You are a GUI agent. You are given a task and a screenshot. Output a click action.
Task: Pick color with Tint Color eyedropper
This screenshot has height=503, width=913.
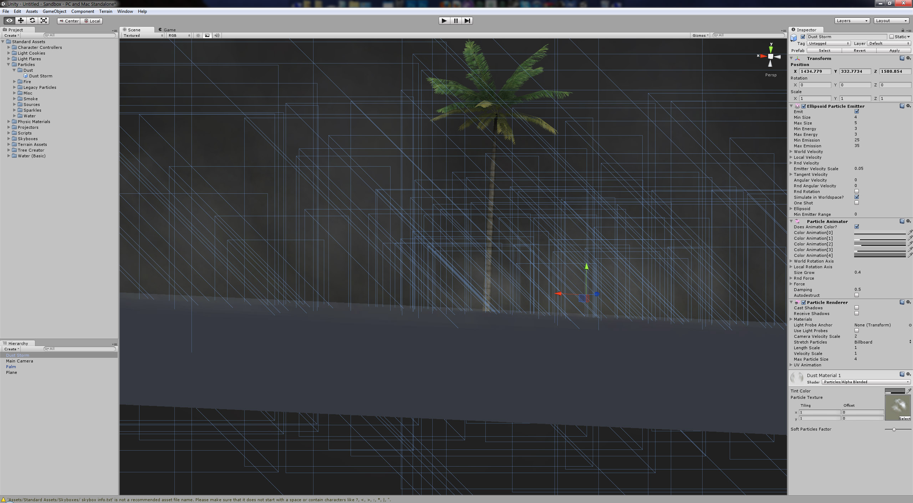click(909, 391)
